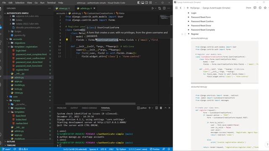The width and height of the screenshot is (269, 151).
Task: Open Customize Layout icon in title bar
Action: [x=150, y=3]
